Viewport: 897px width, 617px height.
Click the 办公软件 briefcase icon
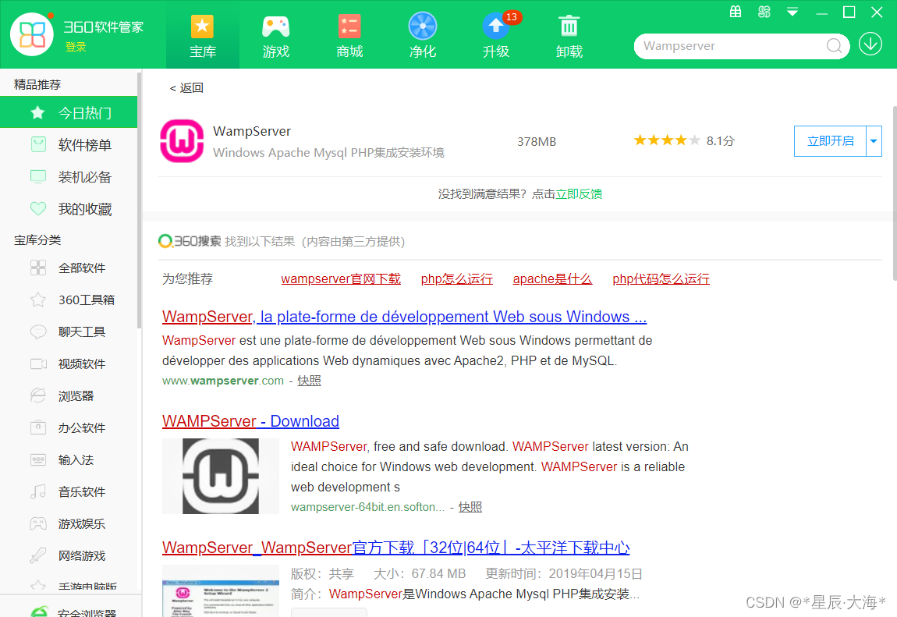(x=38, y=427)
